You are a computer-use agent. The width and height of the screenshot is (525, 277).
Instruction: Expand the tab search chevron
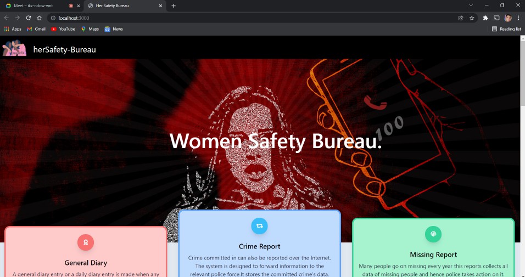471,5
